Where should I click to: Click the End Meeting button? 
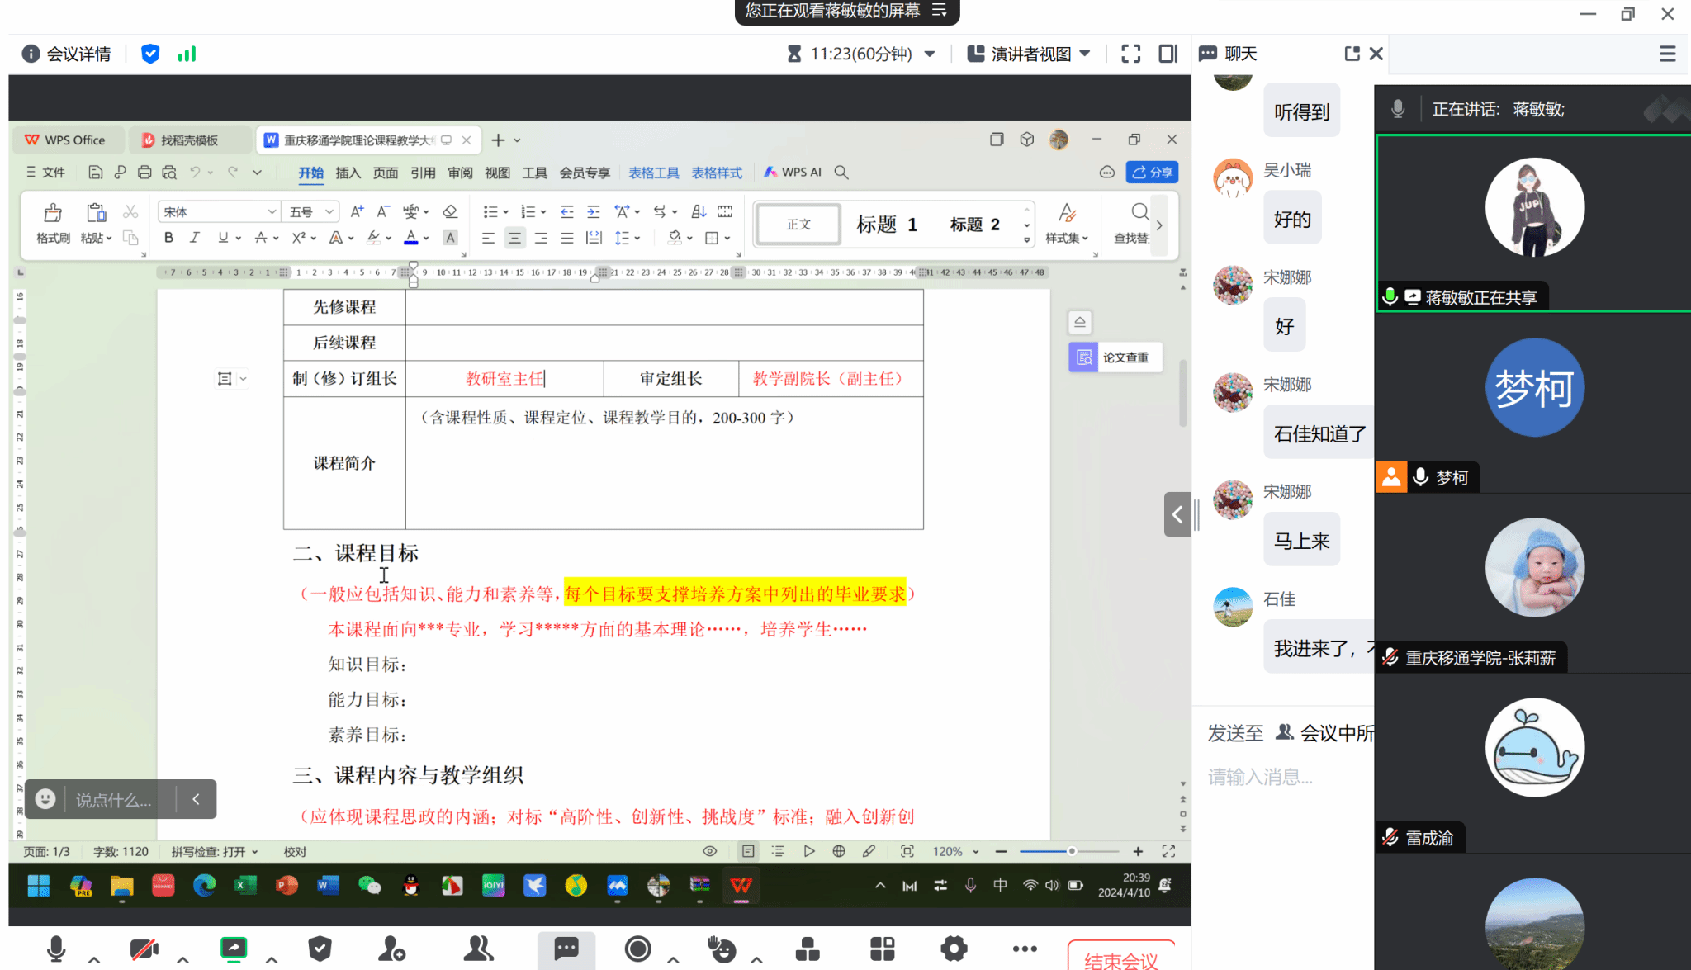tap(1120, 958)
